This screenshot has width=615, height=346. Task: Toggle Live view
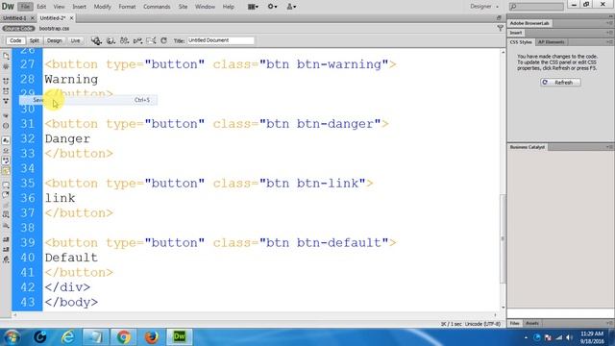[75, 40]
